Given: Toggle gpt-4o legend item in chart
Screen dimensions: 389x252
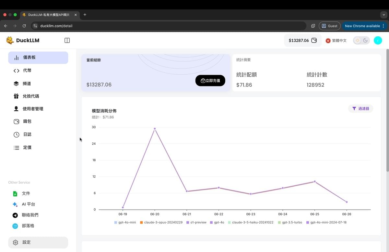Looking at the screenshot, I should [217, 222].
